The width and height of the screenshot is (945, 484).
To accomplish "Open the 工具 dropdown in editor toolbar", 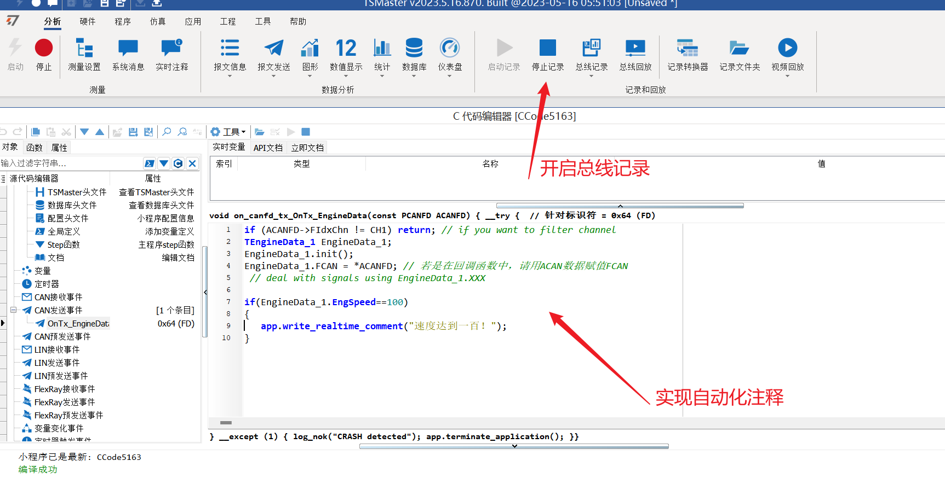I will pos(228,132).
